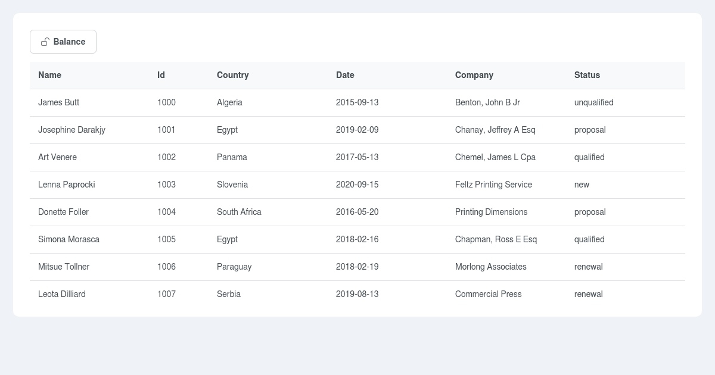Click the unlock icon in Balance button
This screenshot has height=375, width=715.
(45, 42)
